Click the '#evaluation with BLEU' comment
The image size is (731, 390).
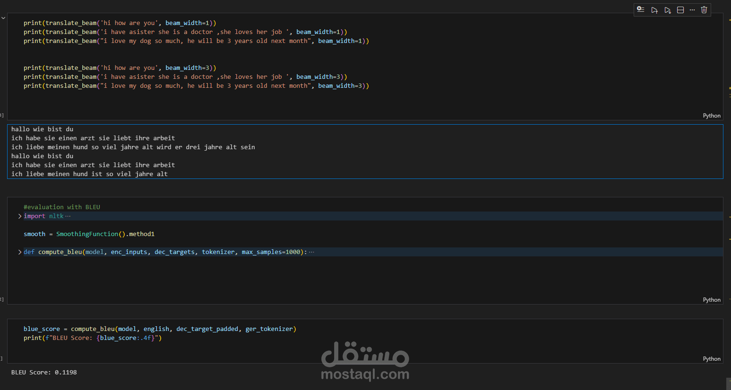pyautogui.click(x=62, y=207)
